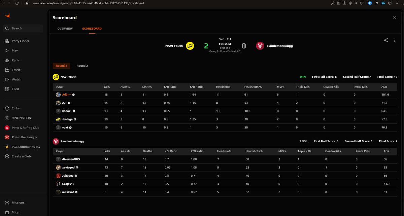Click Create a Club
Screen dimensions: 404x216
tap(18, 156)
